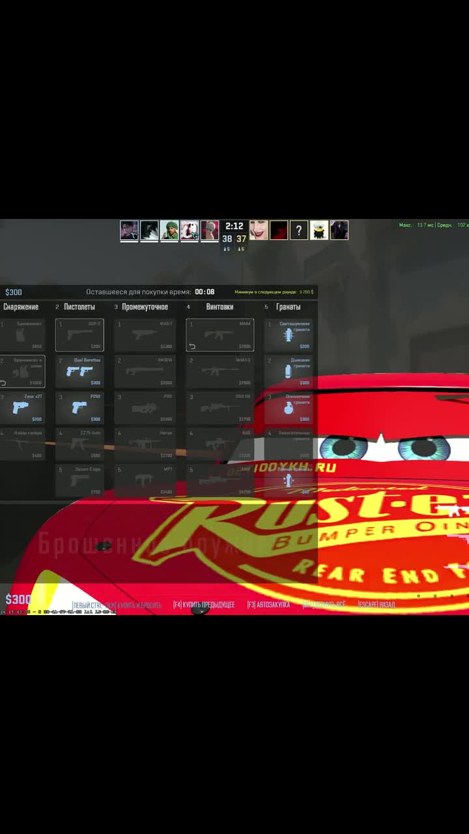Buy the Дымовая граната smoke grenade
The width and height of the screenshot is (469, 834).
click(289, 371)
